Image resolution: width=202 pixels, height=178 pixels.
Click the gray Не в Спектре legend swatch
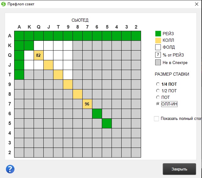click(158, 62)
